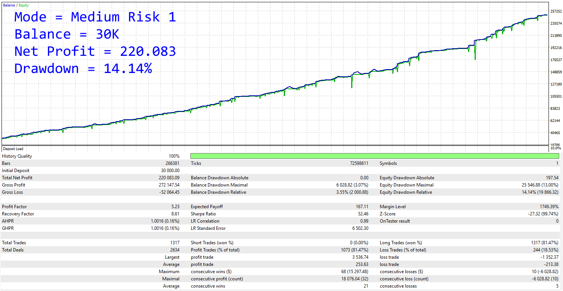Screen dimensions: 563x291
Task: Click the 'Symbols' label
Action: click(x=388, y=163)
